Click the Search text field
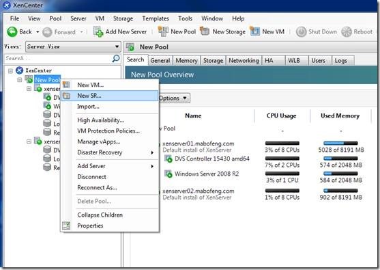This screenshot has width=380, height=270. tap(58, 59)
